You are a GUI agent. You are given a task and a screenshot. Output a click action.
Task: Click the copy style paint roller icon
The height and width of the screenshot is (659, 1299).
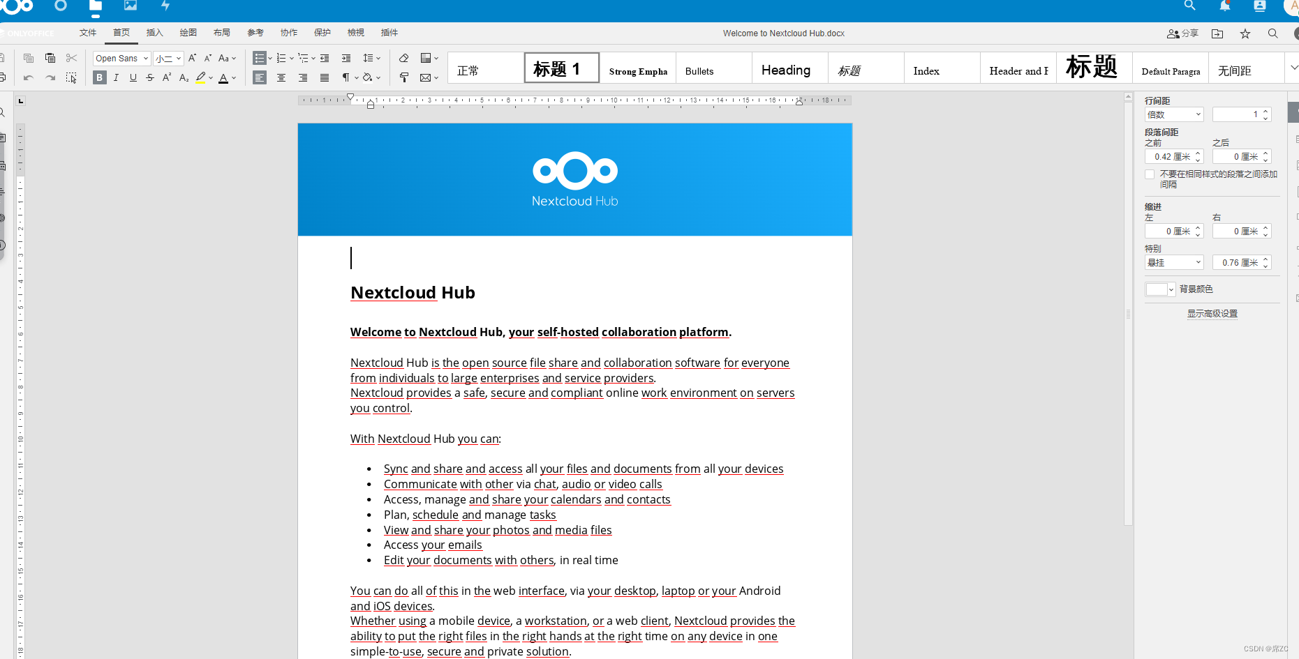pyautogui.click(x=403, y=78)
